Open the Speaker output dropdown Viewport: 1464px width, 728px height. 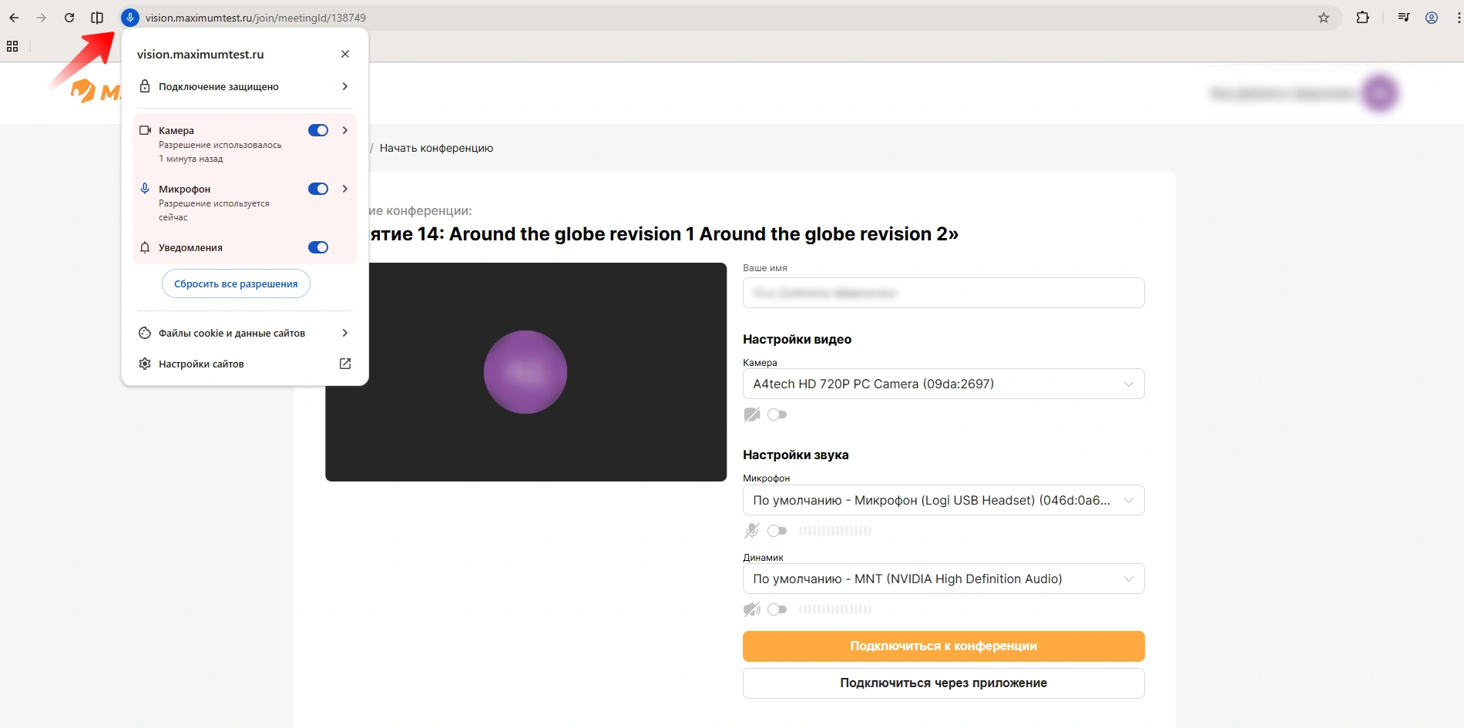(x=943, y=579)
